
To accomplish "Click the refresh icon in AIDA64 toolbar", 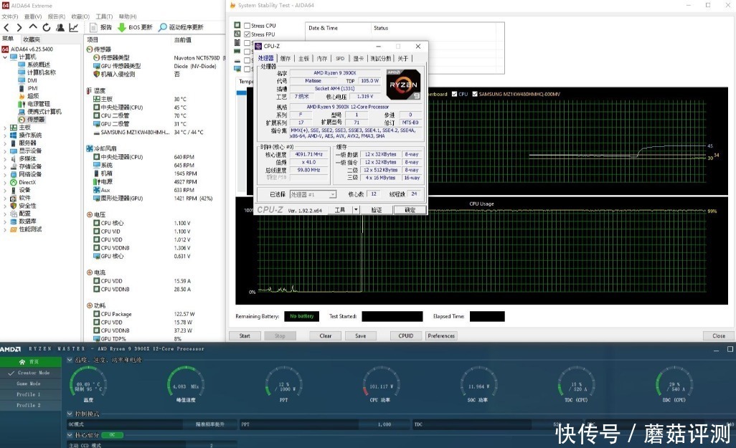I will point(46,27).
